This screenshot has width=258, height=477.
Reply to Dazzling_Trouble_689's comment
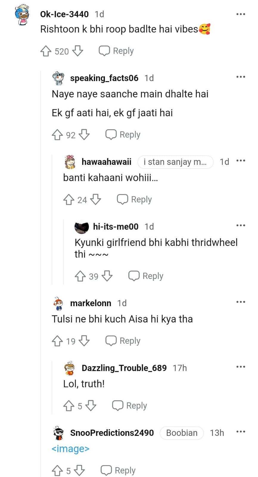(130, 406)
